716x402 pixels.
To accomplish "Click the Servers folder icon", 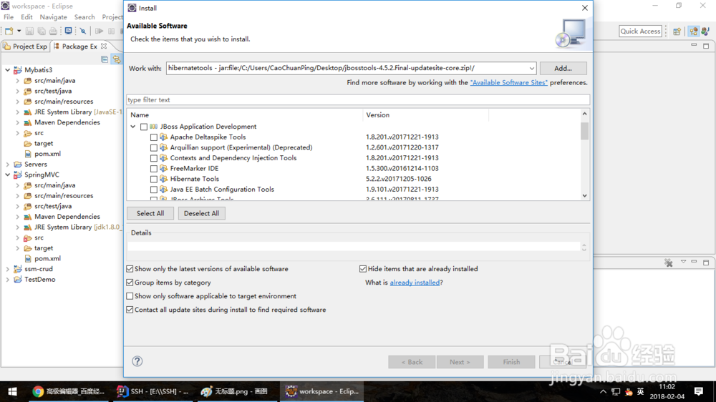I will [x=18, y=165].
